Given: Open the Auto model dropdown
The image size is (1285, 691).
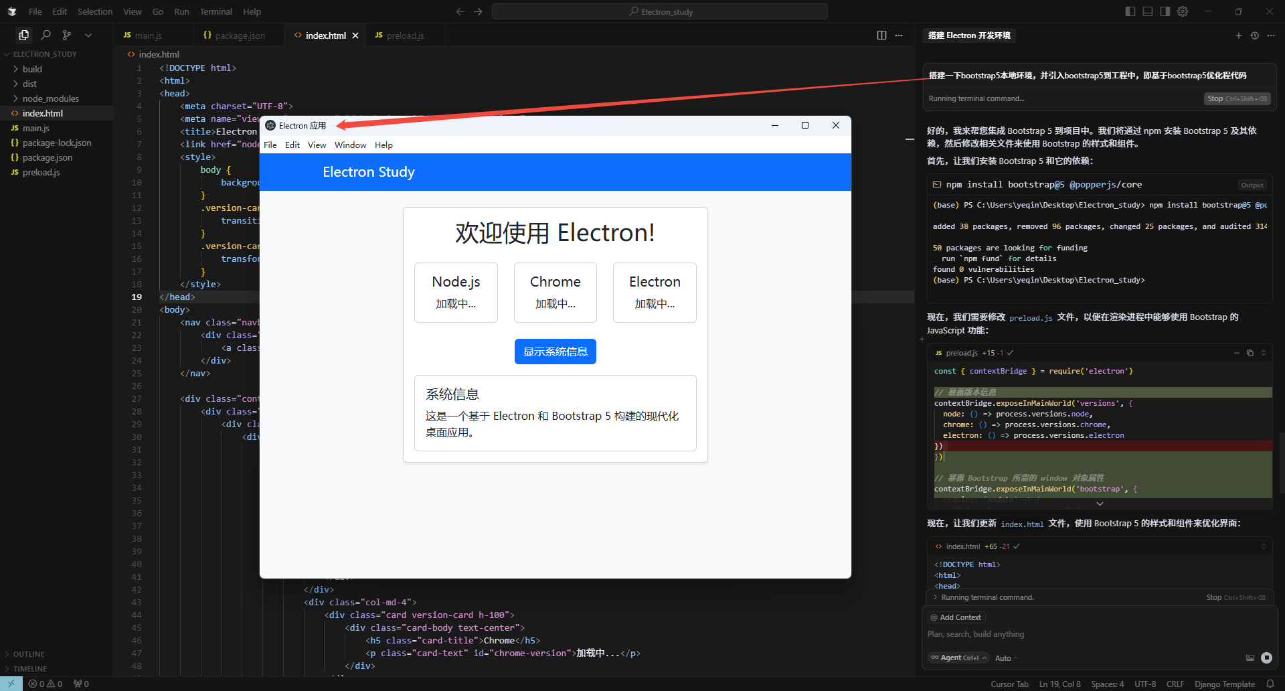Looking at the screenshot, I should pyautogui.click(x=1005, y=658).
